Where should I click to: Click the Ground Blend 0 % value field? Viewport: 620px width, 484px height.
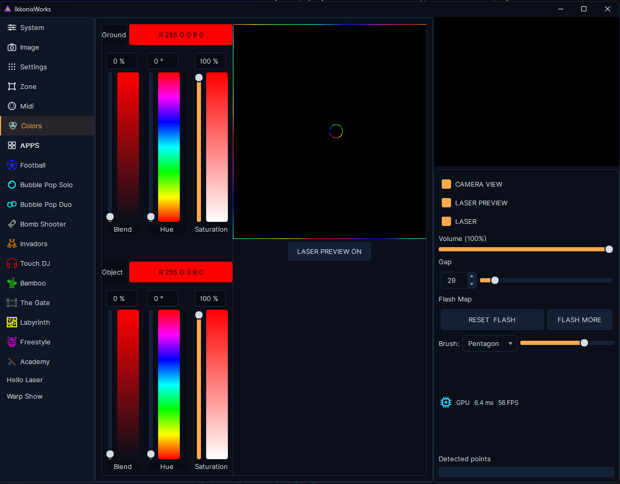(x=122, y=61)
